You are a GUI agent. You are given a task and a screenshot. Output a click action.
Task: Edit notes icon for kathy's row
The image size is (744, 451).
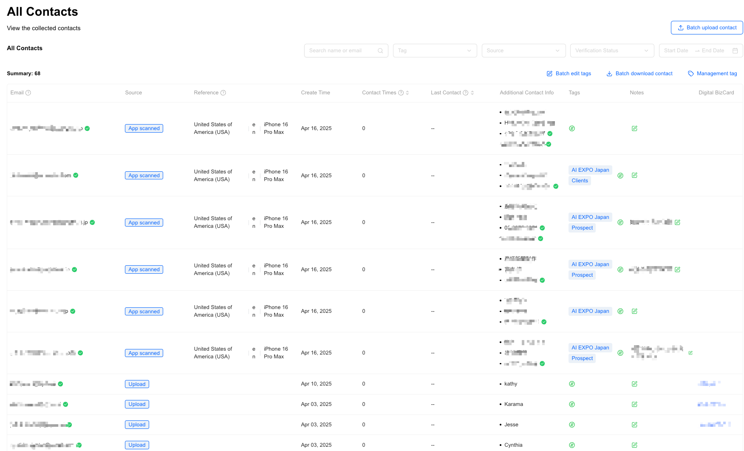(x=634, y=384)
